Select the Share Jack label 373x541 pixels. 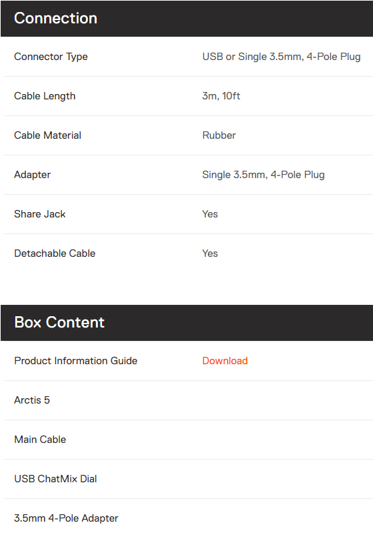(39, 214)
